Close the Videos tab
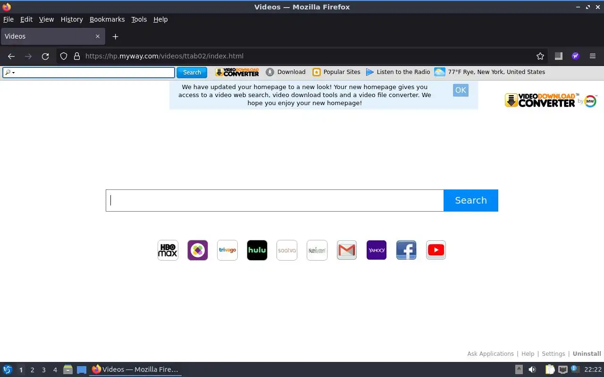The width and height of the screenshot is (604, 377). (98, 36)
